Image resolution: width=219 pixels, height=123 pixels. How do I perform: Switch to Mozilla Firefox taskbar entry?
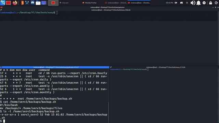point(89,3)
